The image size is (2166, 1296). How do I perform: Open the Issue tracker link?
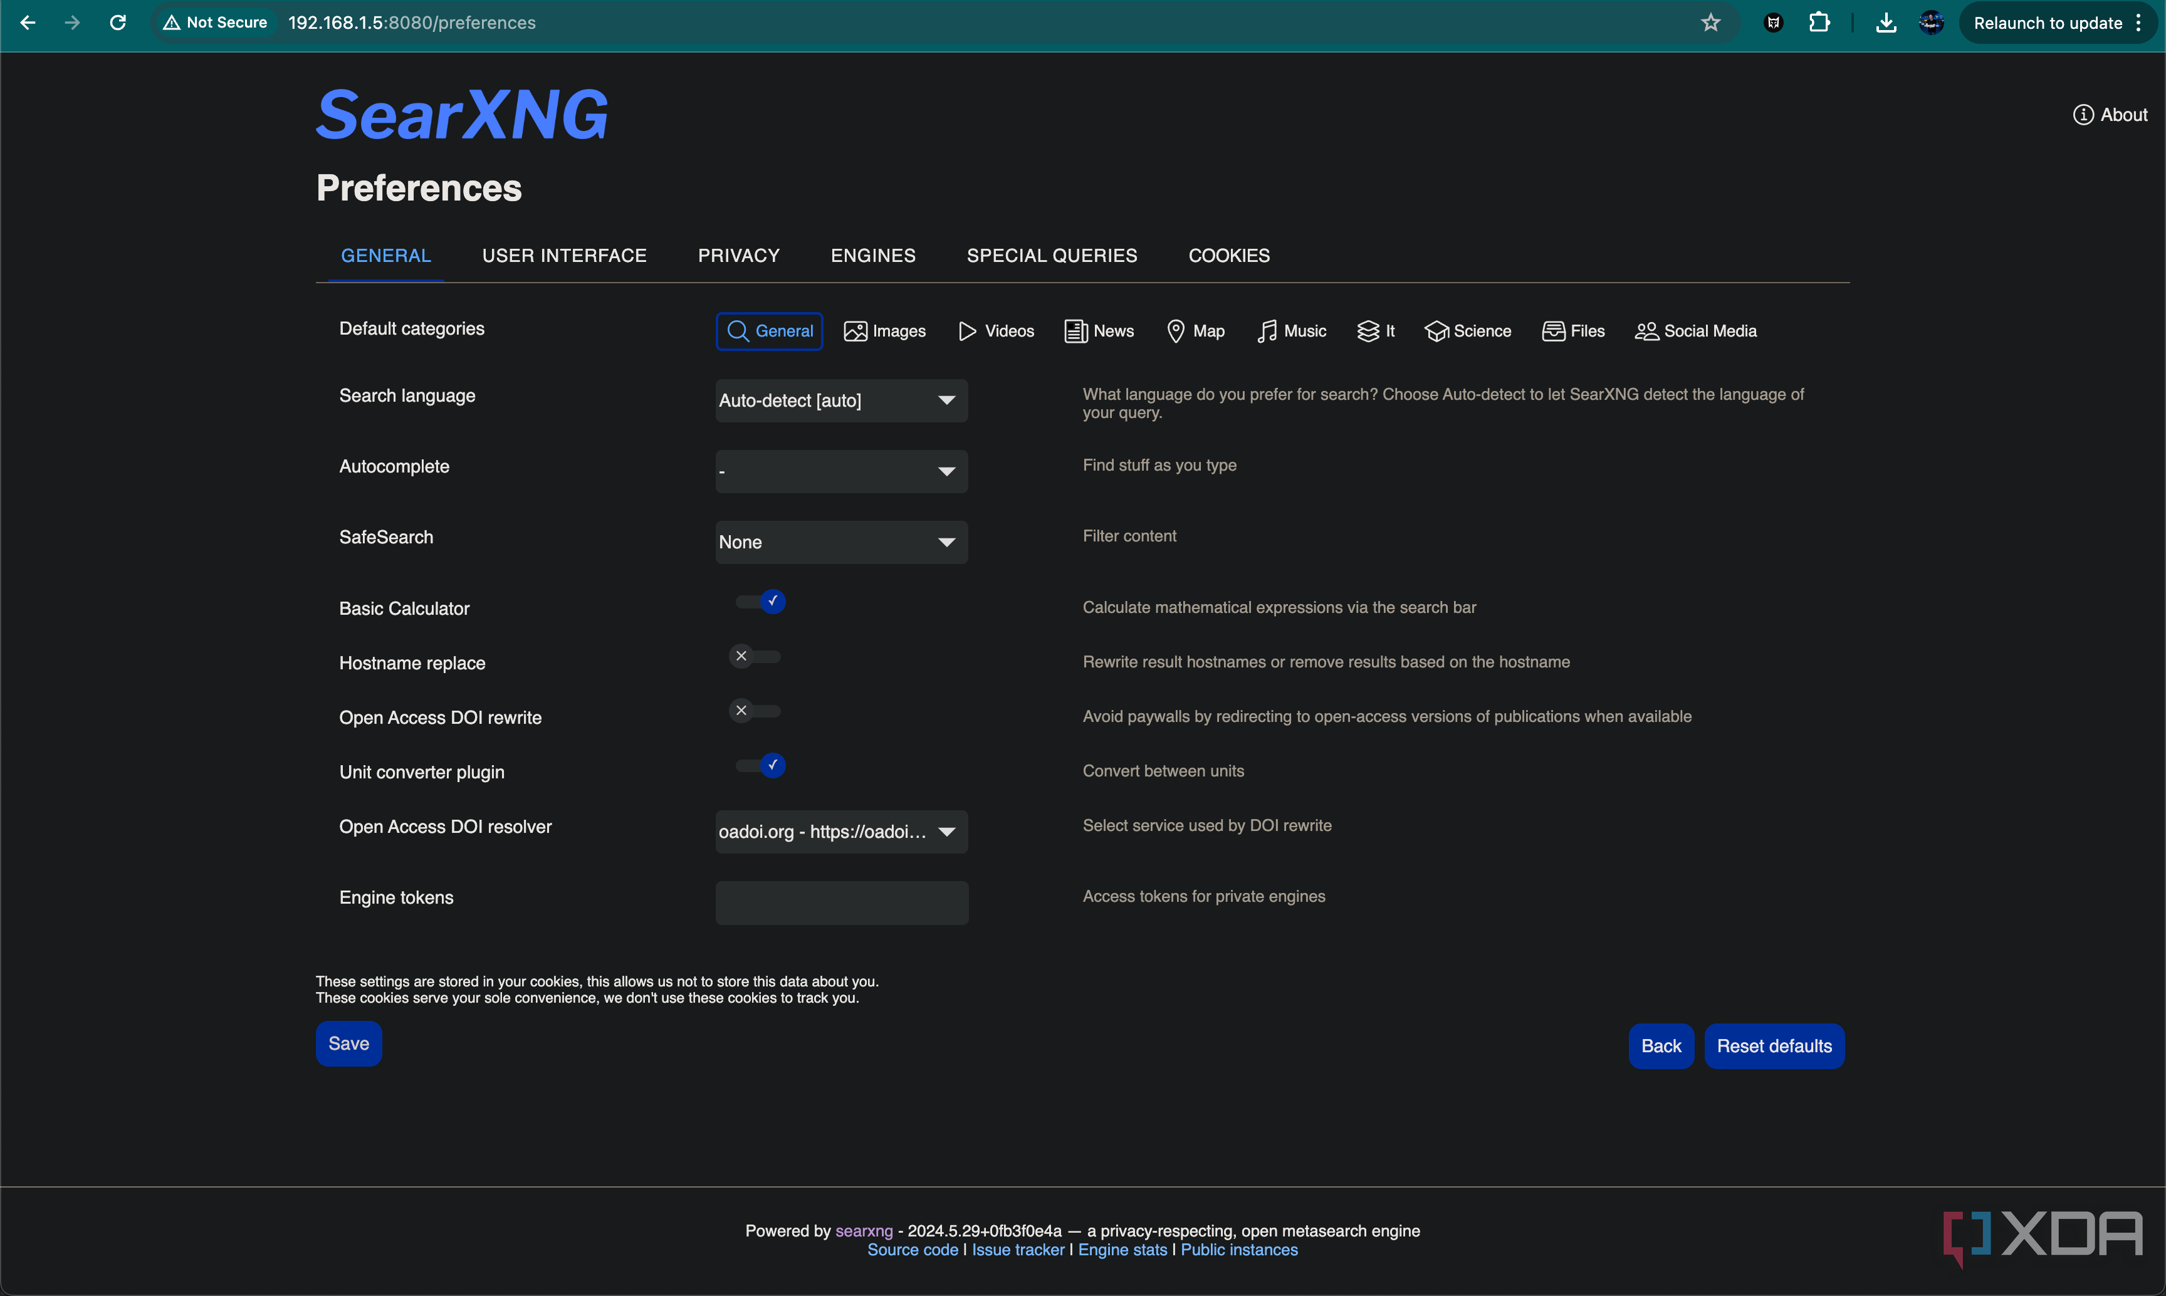tap(1018, 1250)
